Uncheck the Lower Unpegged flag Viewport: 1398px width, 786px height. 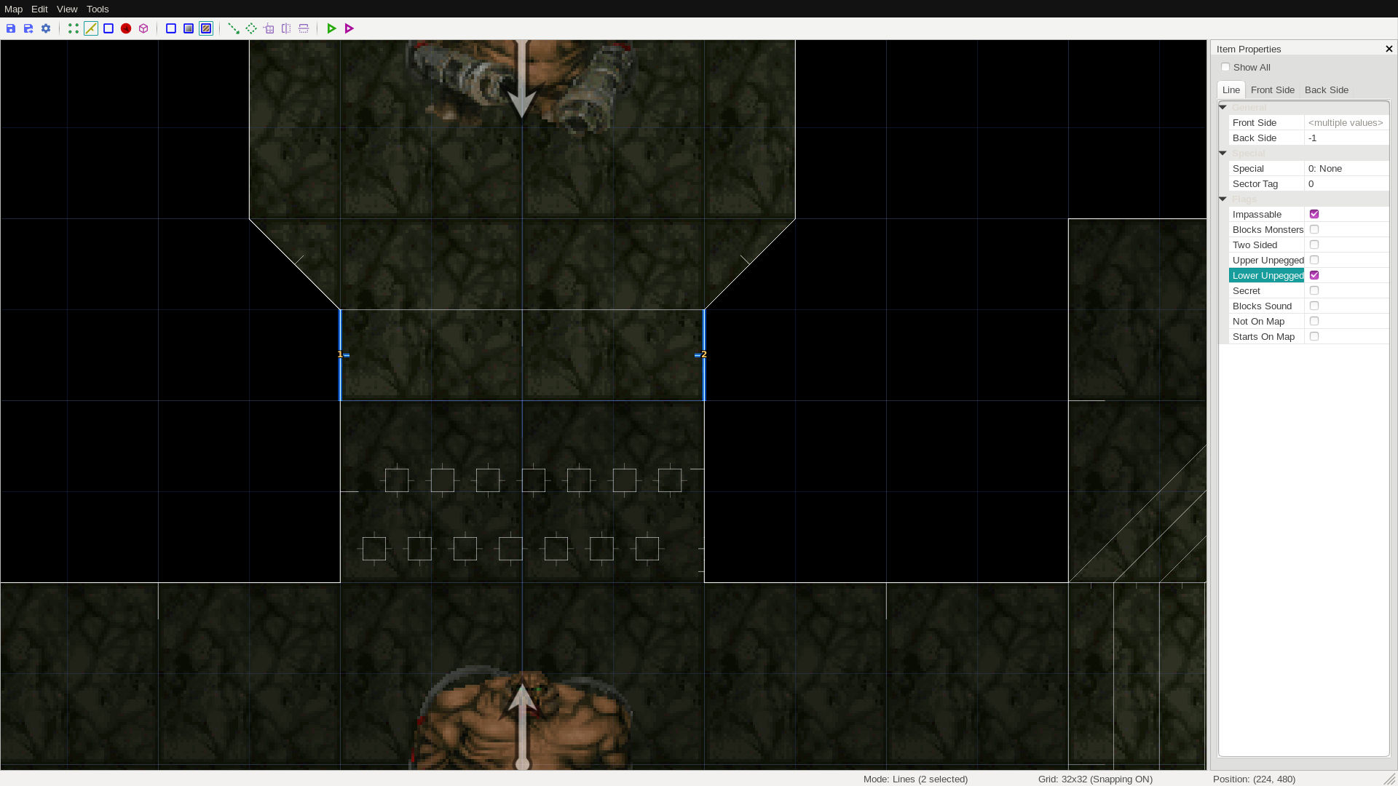click(x=1314, y=275)
